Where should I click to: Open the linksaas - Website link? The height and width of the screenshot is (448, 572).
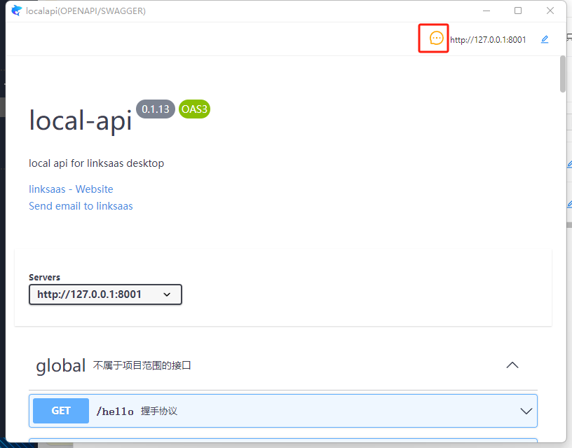71,189
